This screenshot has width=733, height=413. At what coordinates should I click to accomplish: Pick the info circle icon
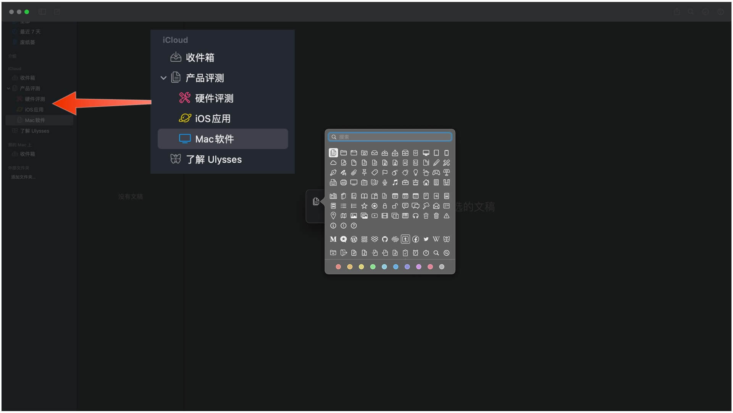coord(333,226)
